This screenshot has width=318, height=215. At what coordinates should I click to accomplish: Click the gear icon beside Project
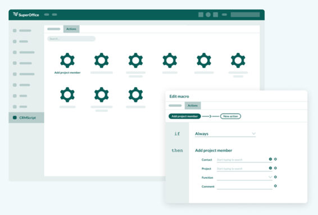click(275, 168)
